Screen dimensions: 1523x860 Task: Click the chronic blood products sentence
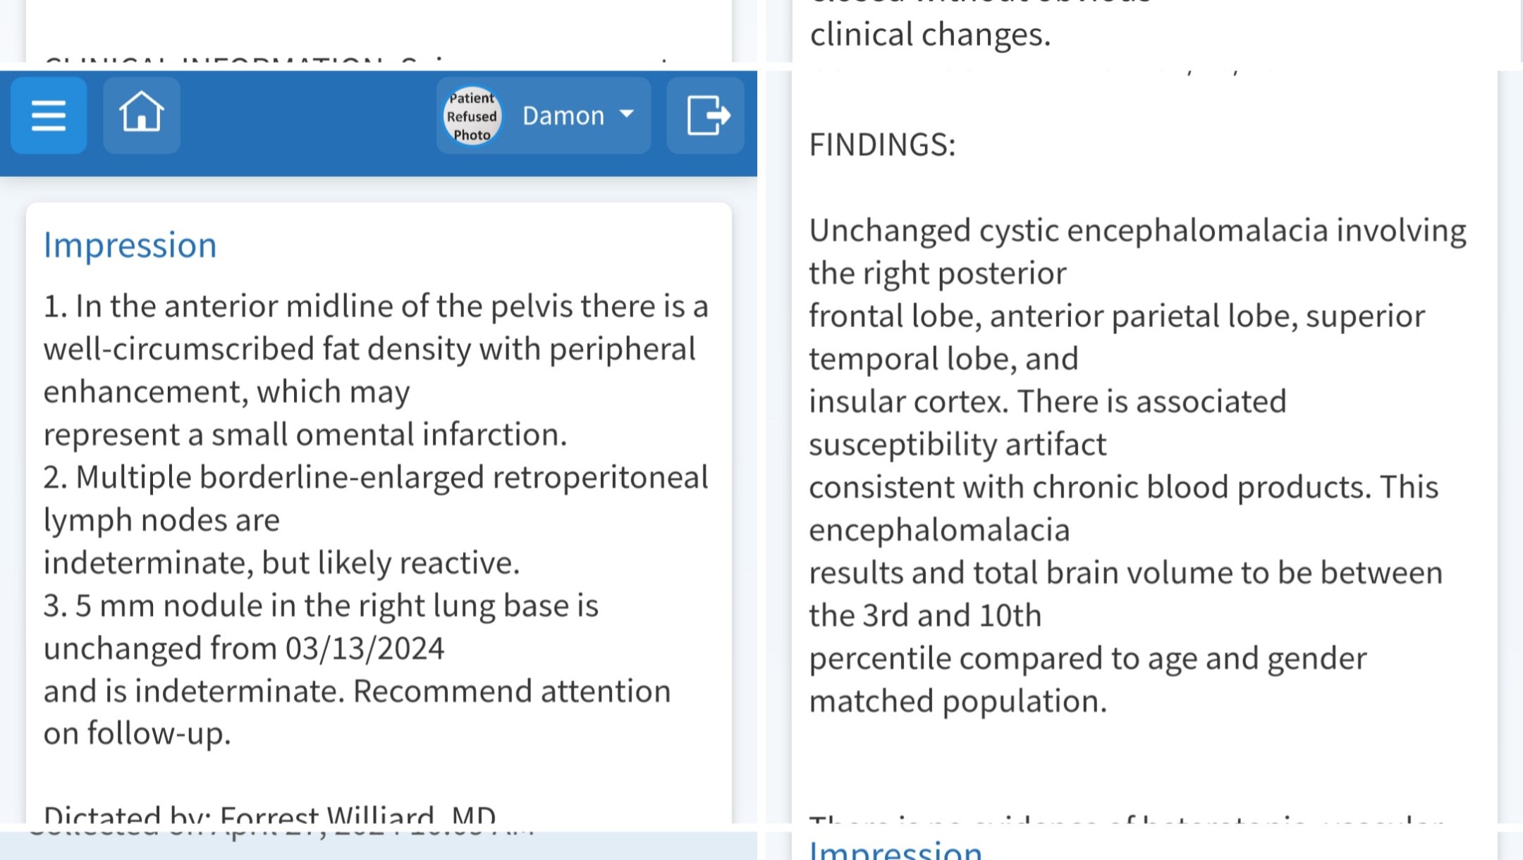1124,487
